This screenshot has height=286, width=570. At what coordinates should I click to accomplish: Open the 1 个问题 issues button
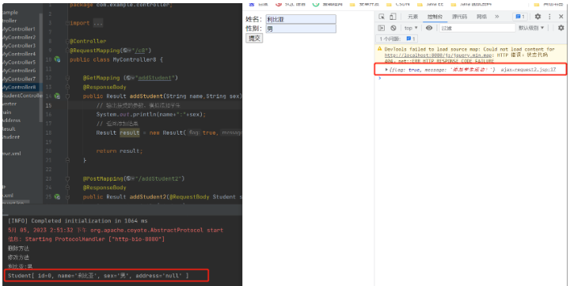pos(397,39)
